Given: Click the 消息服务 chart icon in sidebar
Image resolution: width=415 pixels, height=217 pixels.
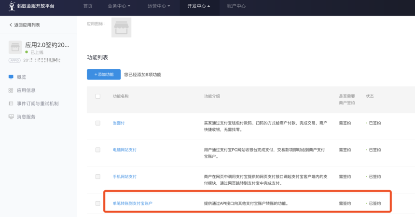Looking at the screenshot, I should click(x=11, y=117).
